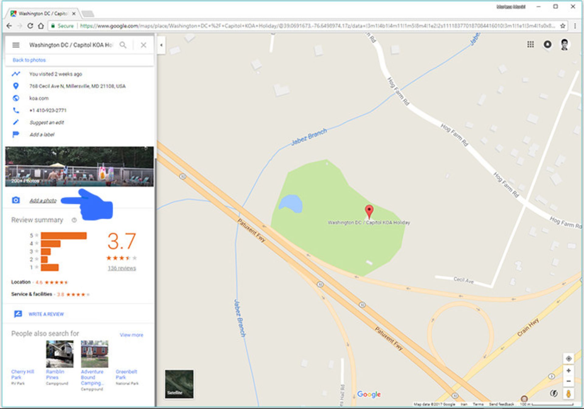584x409 pixels.
Task: Click the my location button on map
Action: [568, 358]
